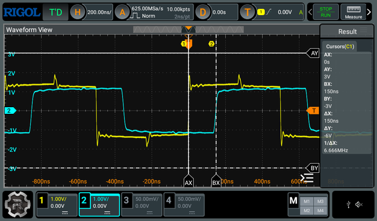Select the AY horizontal cursor tag
This screenshot has width=377, height=221.
pyautogui.click(x=313, y=53)
